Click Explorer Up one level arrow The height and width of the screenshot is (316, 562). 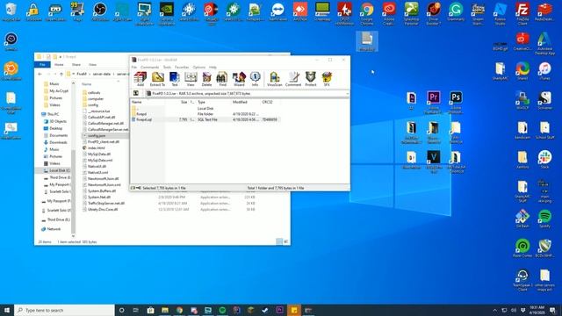[61, 74]
